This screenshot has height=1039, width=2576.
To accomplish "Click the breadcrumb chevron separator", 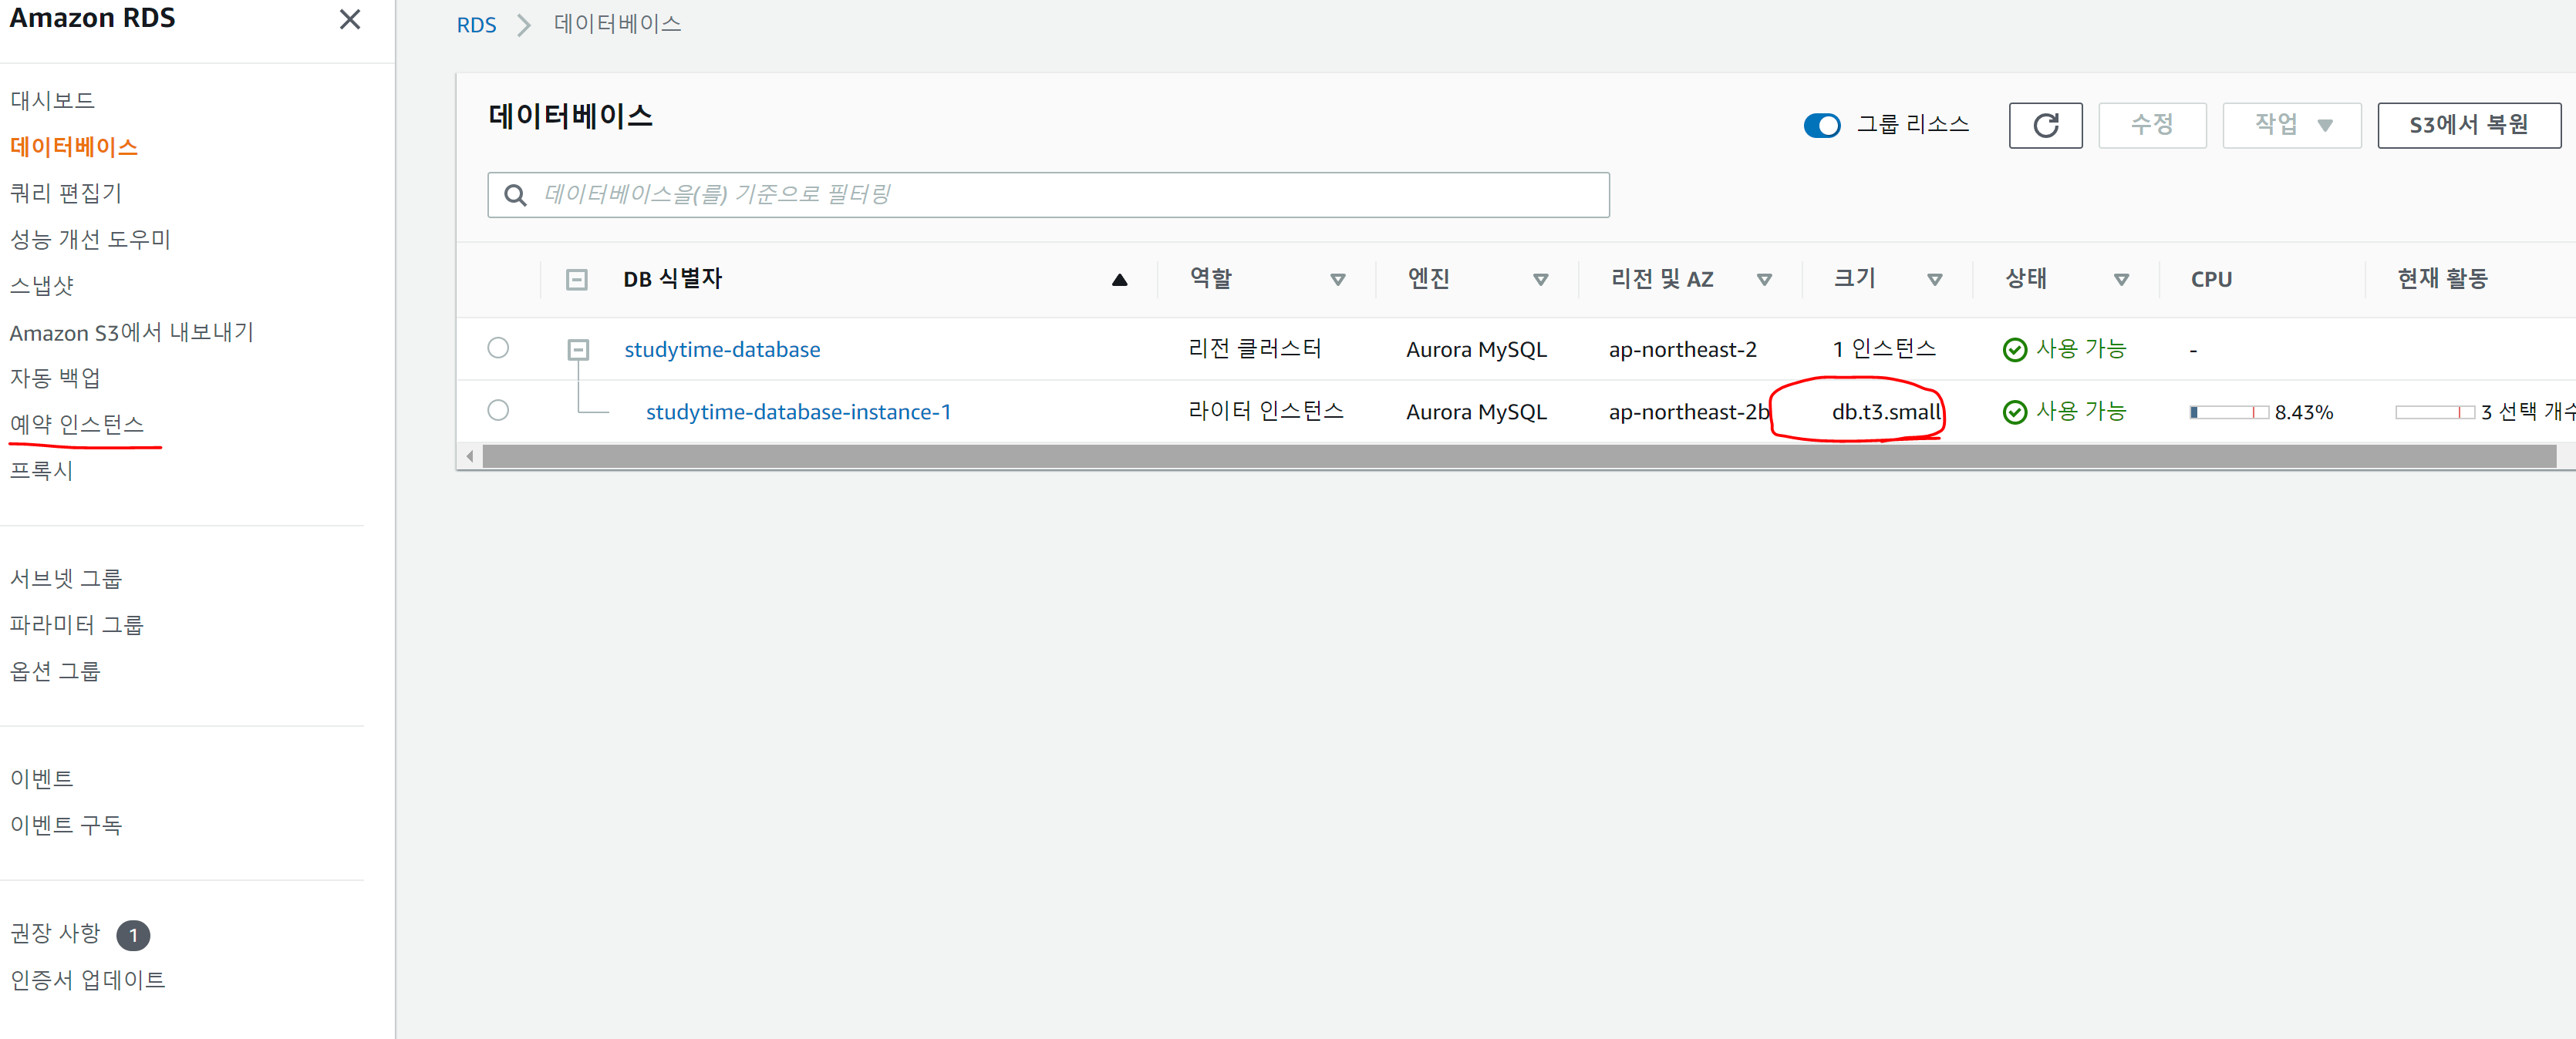I will point(523,25).
